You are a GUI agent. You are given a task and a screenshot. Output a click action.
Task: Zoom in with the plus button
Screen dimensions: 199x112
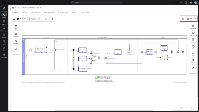186,108
